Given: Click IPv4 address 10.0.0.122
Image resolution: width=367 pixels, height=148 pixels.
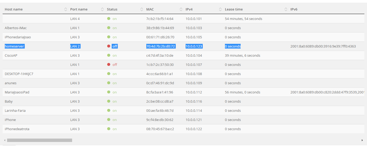Looking at the screenshot, I should tap(194, 129).
